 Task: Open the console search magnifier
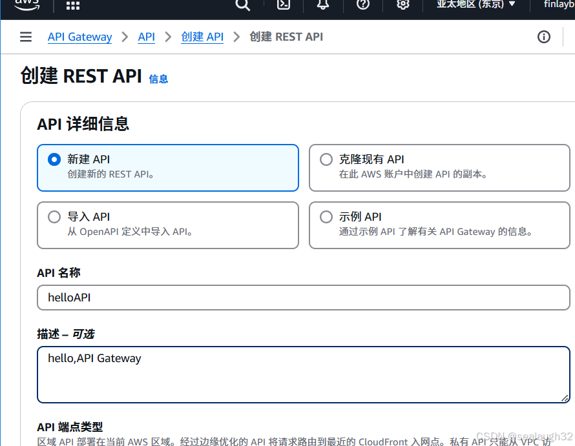(x=242, y=5)
